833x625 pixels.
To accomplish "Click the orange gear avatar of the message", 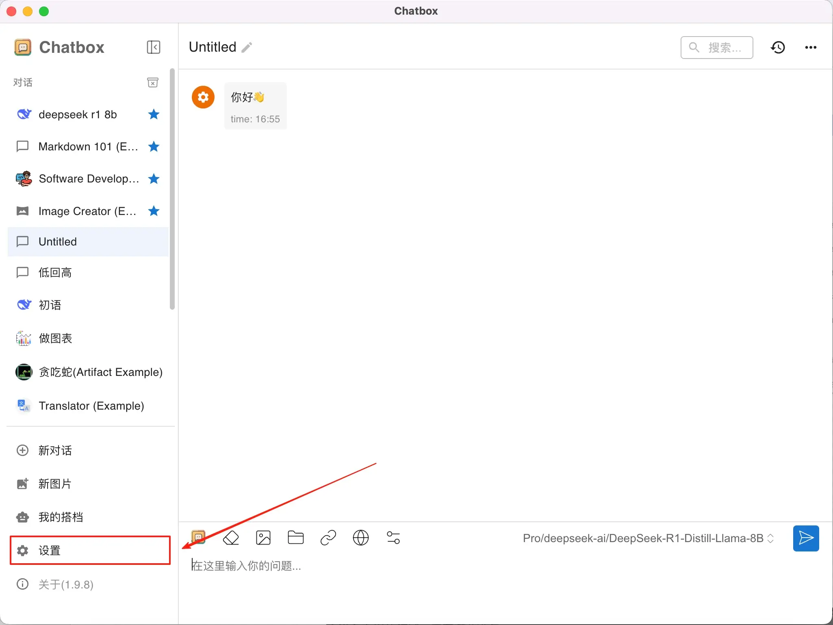I will coord(203,97).
